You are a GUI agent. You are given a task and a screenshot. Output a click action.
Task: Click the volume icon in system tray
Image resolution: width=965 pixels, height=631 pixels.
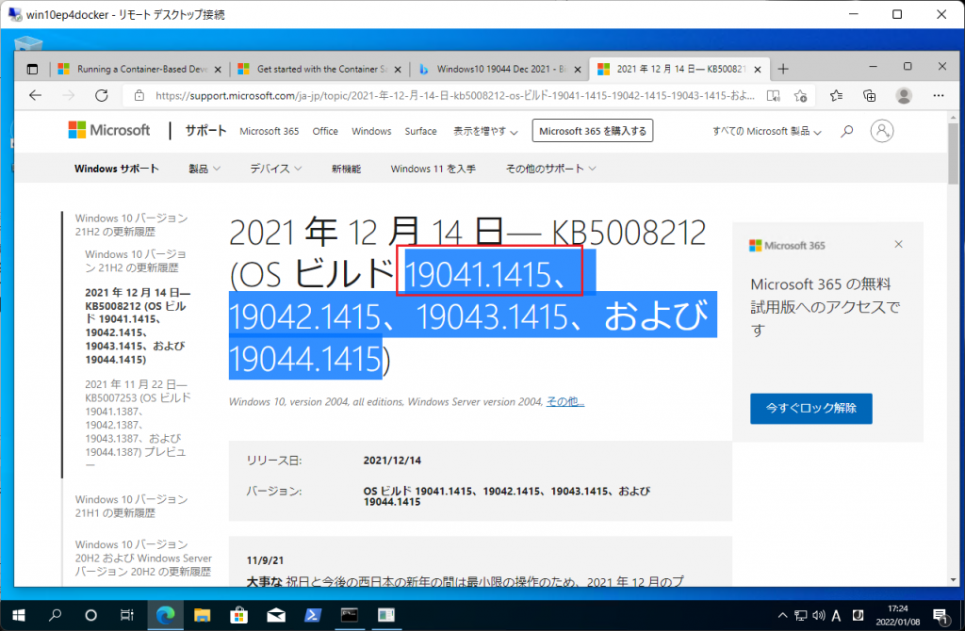click(819, 615)
